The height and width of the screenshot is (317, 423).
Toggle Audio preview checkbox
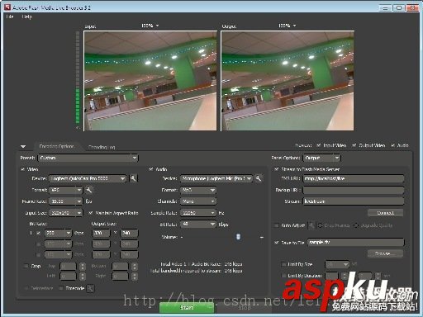click(393, 145)
